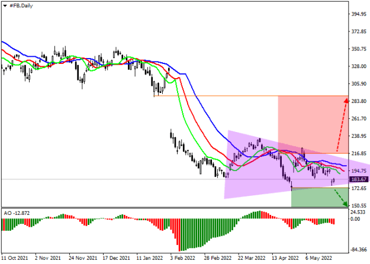Click the 328.00 price axis label
The image size is (370, 264).
click(x=359, y=66)
